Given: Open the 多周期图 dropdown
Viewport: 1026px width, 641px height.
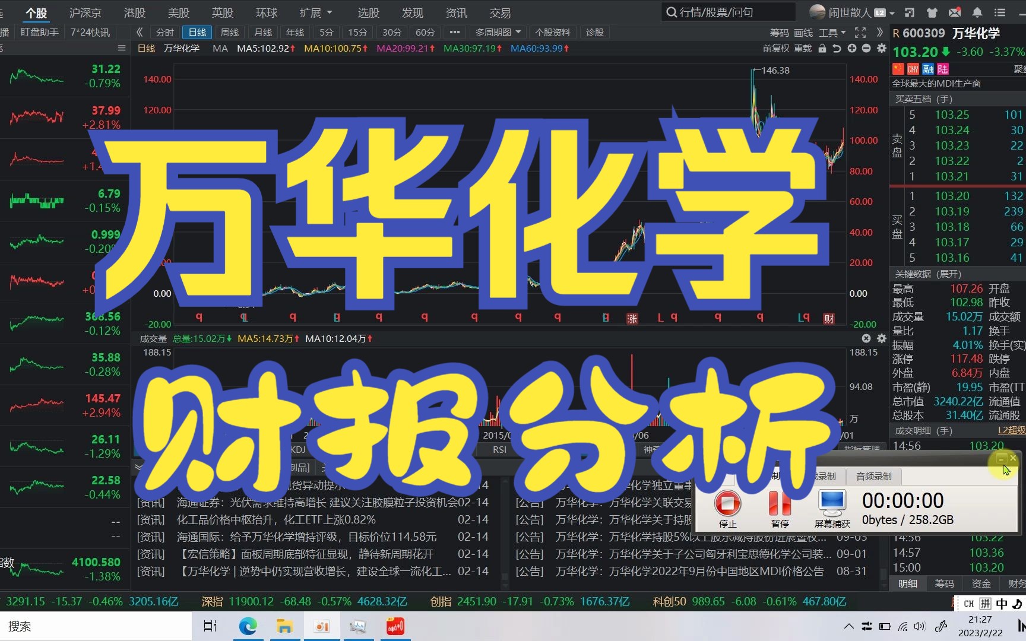Looking at the screenshot, I should (498, 33).
